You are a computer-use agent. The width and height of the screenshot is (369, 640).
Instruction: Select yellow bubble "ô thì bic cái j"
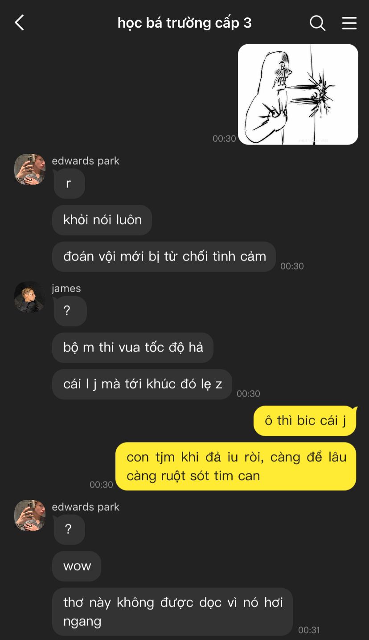(x=305, y=421)
